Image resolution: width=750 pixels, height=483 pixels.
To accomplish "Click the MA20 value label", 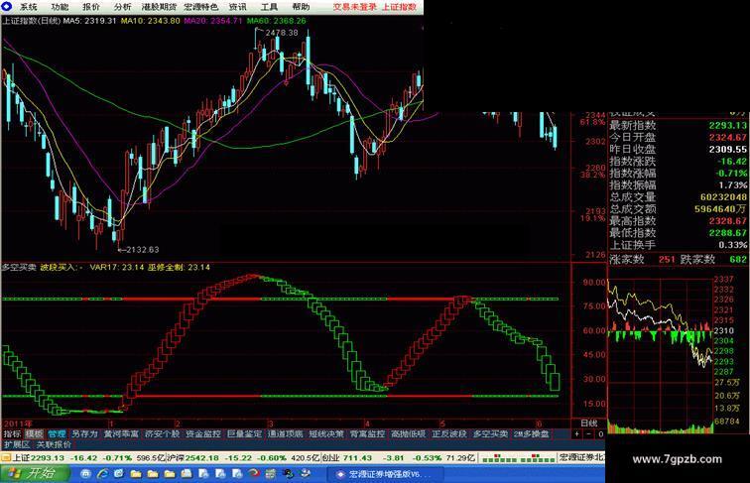I will tap(213, 21).
